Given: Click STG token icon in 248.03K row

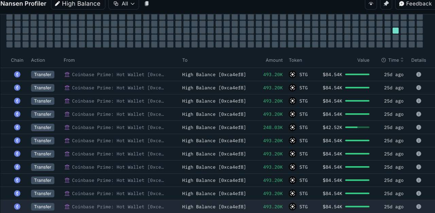Looking at the screenshot, I should [x=292, y=128].
